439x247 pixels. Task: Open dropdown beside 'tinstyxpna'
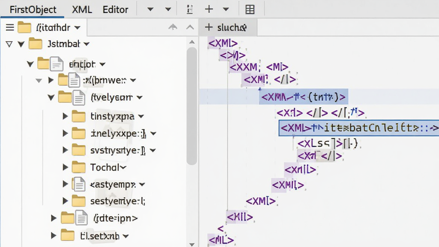click(x=141, y=116)
